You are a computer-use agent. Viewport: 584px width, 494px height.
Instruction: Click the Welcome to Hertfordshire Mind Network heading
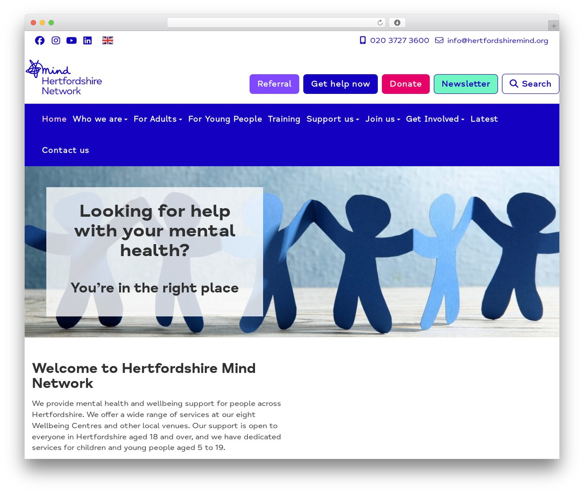[x=144, y=376]
